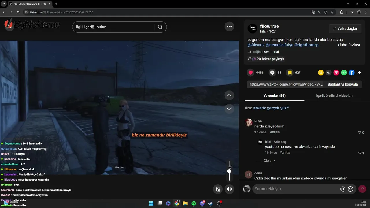This screenshot has height=208, width=370.
Task: Open comments via the speech bubble icon
Action: (x=272, y=73)
